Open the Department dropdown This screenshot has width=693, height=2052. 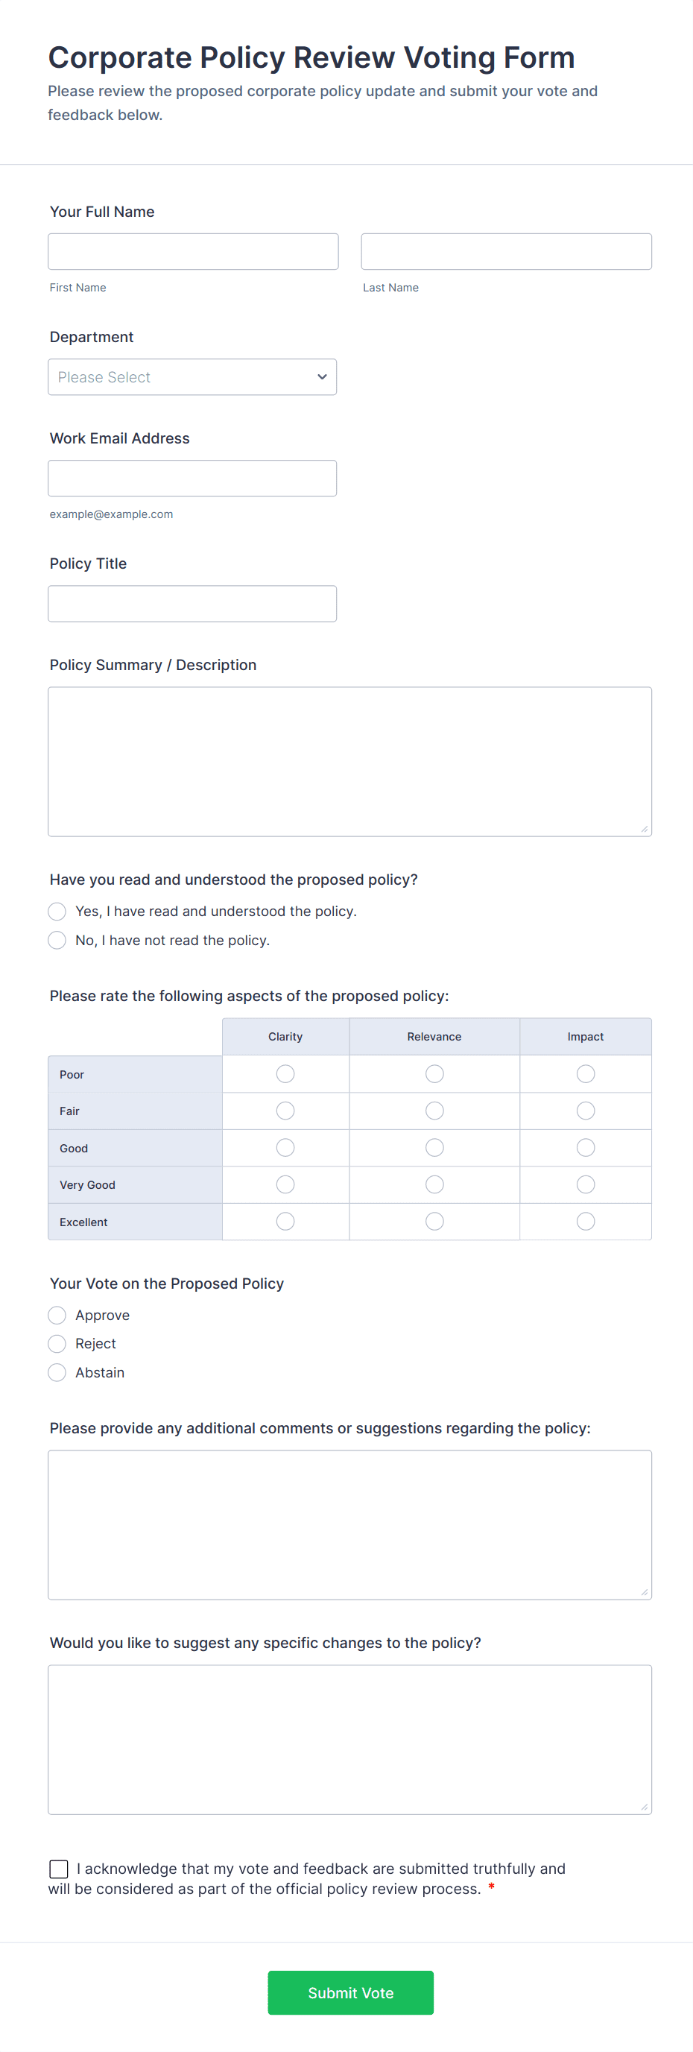pyautogui.click(x=192, y=377)
